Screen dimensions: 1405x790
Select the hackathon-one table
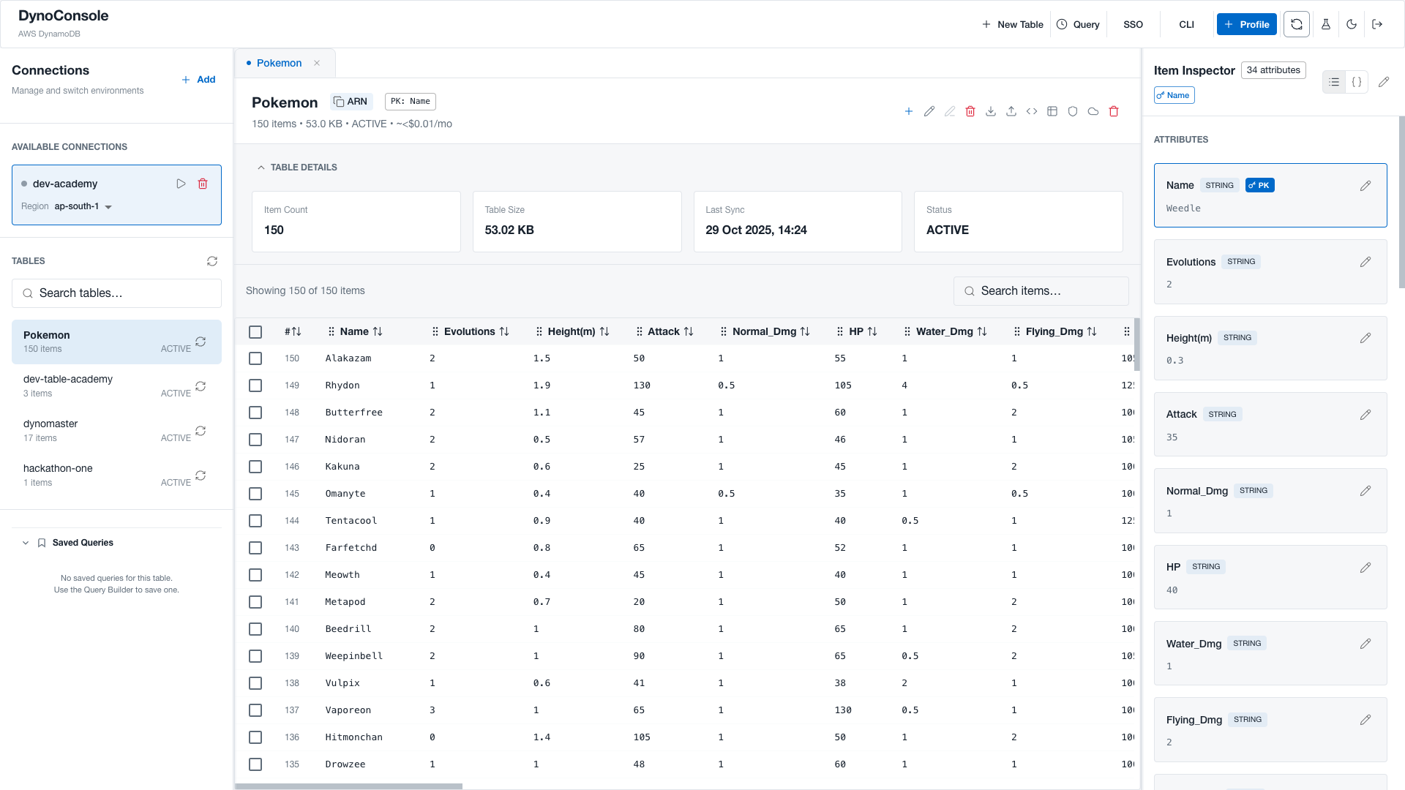[116, 475]
